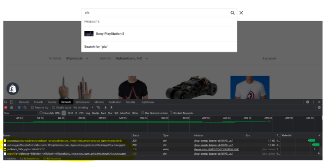Open the Lighthouse tab

[x=148, y=102]
